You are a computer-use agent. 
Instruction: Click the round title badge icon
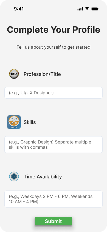point(14,74)
